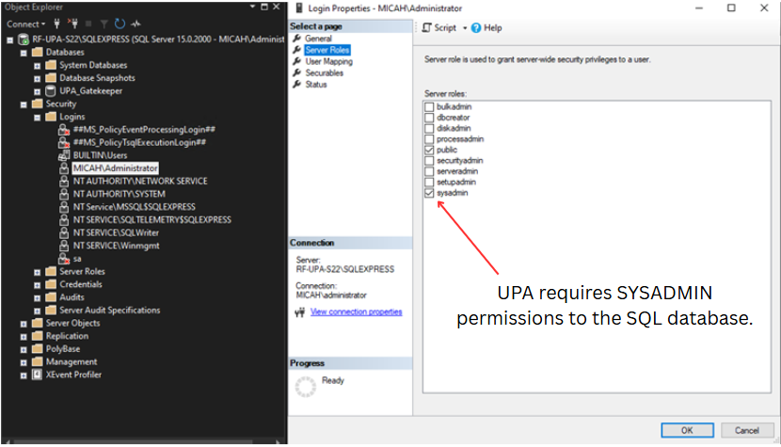
Task: Open the View connection properties link
Action: coord(356,311)
